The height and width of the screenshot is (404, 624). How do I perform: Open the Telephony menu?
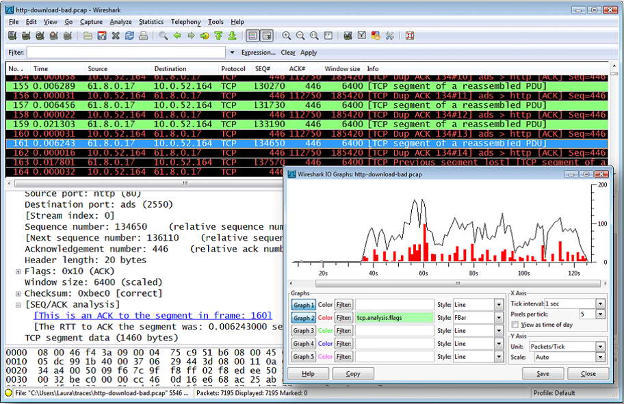point(186,22)
